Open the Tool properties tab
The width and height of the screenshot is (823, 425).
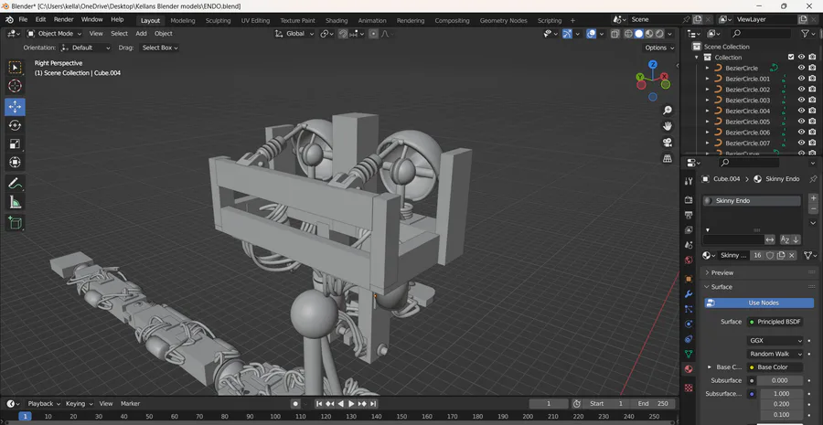tap(689, 181)
